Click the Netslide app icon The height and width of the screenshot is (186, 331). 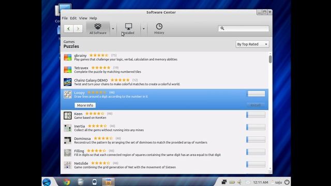[68, 165]
